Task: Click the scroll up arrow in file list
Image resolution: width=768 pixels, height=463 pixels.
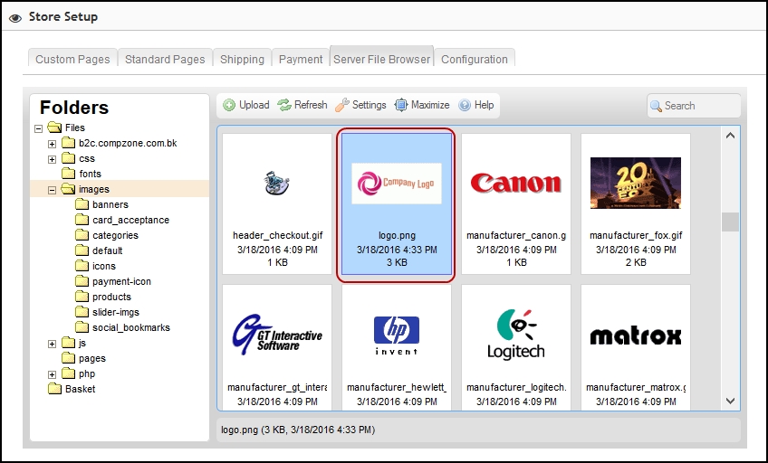Action: point(730,136)
